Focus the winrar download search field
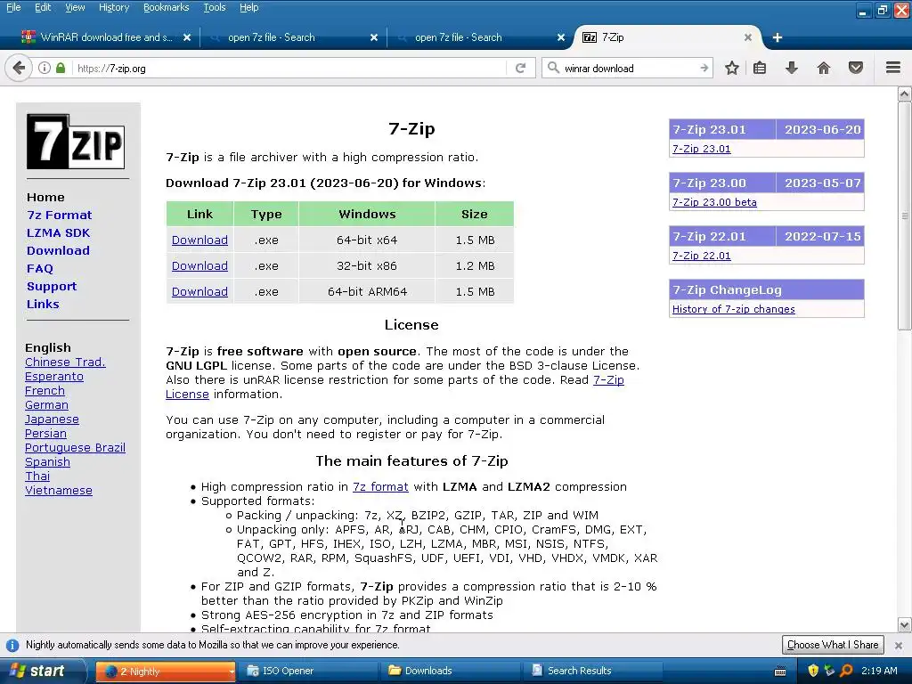 click(628, 68)
